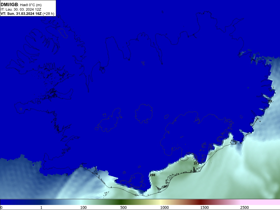
Task: Click the color scale label 1500
Action: click(x=204, y=207)
